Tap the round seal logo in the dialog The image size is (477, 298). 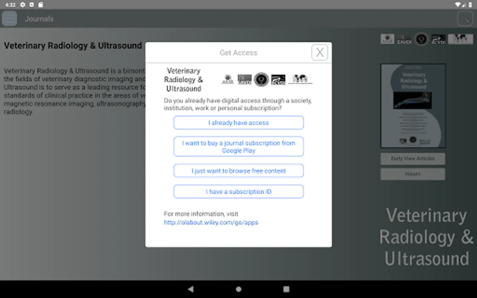261,79
